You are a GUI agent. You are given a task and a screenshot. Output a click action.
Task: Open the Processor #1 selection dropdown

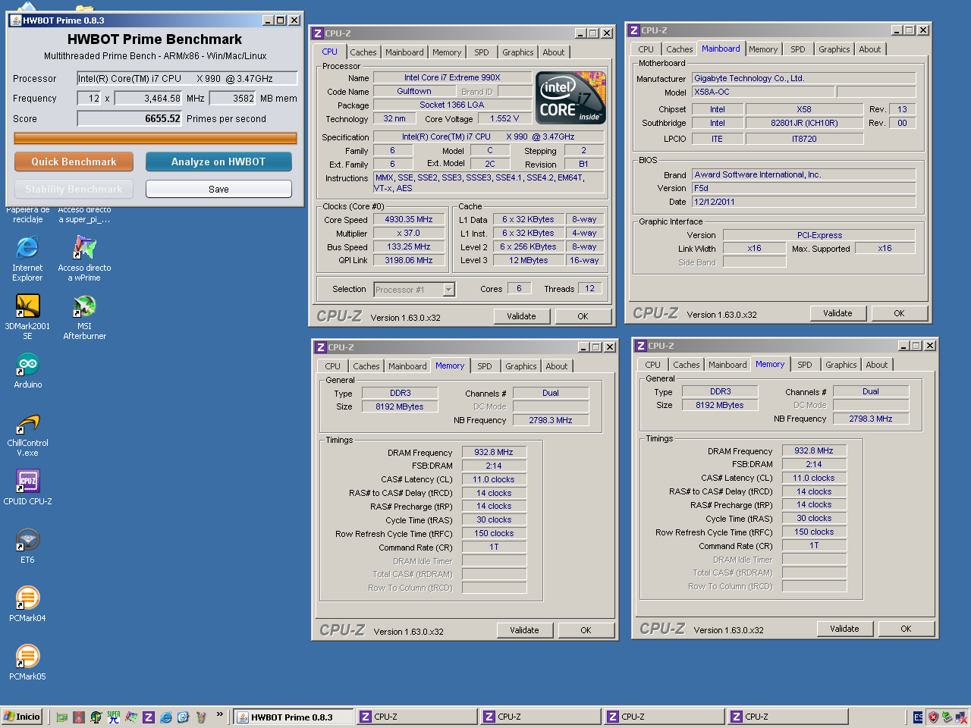(x=414, y=289)
